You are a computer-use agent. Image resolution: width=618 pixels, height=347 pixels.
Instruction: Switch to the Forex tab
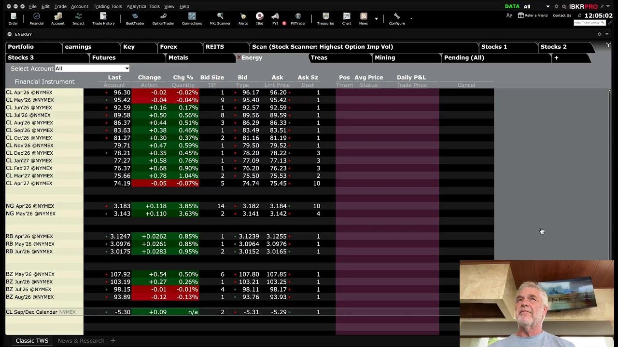click(180, 47)
